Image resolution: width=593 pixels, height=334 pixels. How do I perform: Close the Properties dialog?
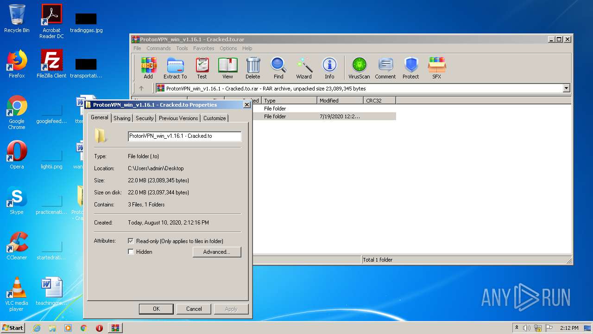[247, 105]
